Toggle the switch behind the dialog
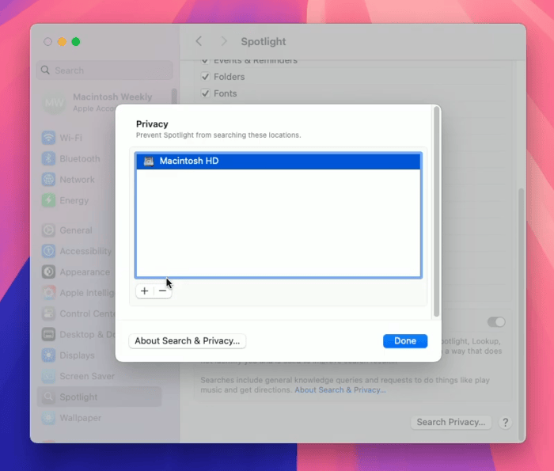Viewport: 554px width, 471px height. tap(496, 322)
